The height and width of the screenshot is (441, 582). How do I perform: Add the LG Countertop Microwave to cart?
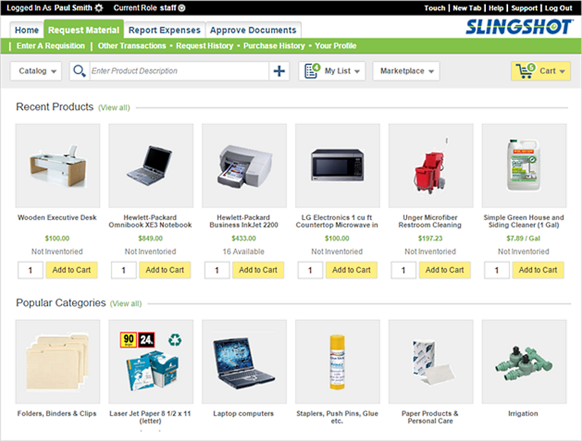tap(351, 270)
